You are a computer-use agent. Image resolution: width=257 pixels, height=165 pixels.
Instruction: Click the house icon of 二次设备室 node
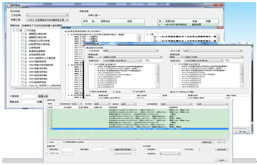coord(21,30)
